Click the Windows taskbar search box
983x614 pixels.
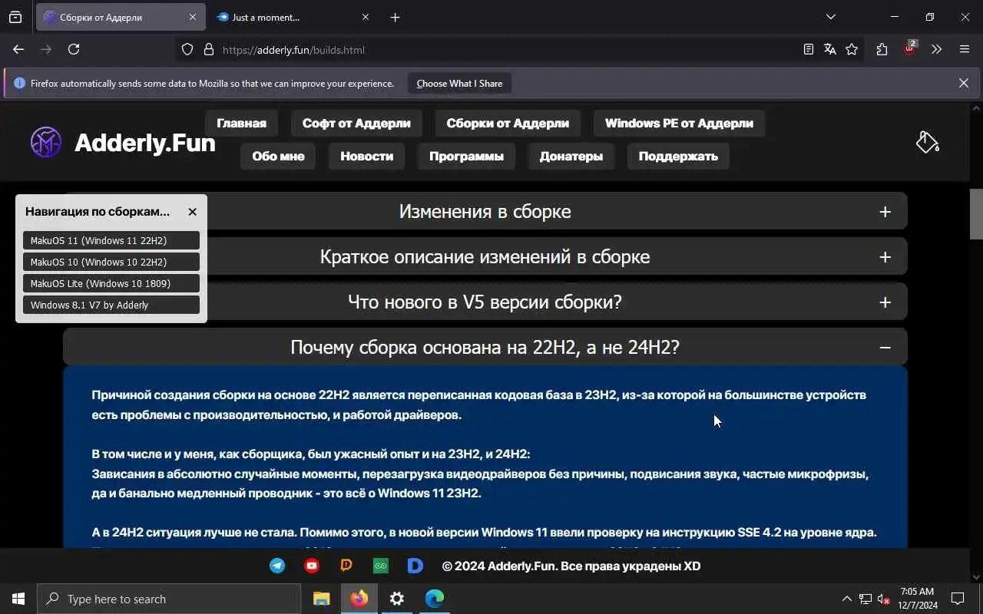click(169, 599)
